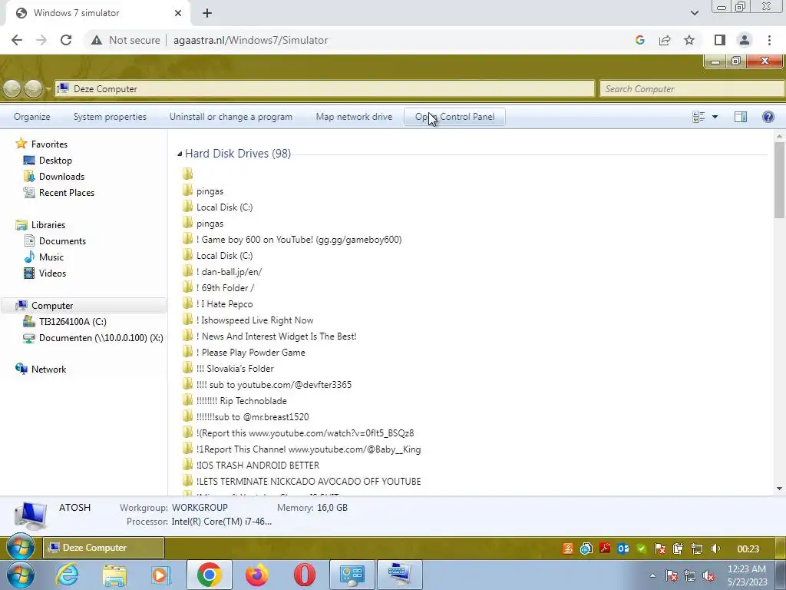Click System properties toolbar item
786x590 pixels.
click(x=110, y=117)
